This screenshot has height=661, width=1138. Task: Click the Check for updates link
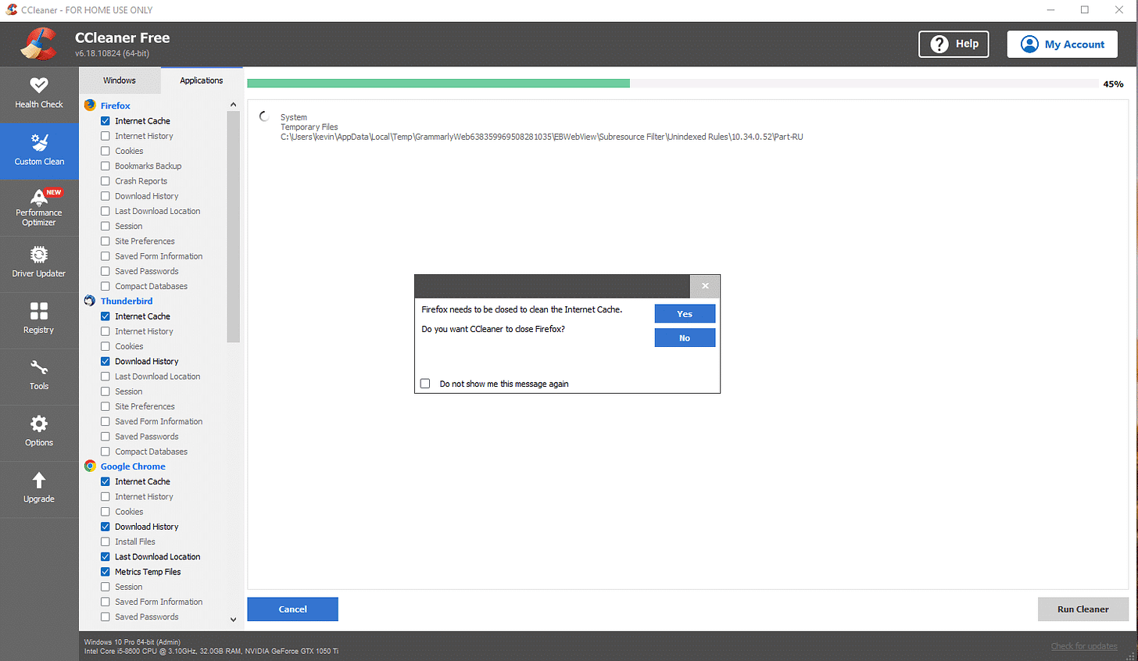1084,646
